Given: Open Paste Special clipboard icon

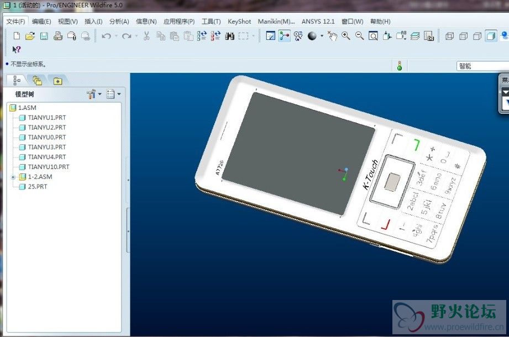Looking at the screenshot, I should (x=188, y=36).
